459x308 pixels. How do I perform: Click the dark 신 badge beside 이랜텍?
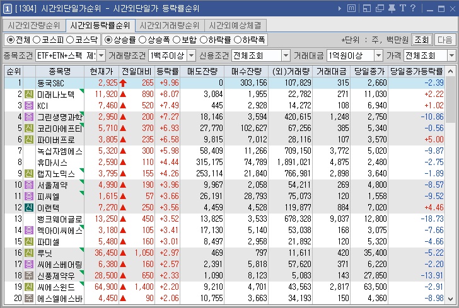click(29, 208)
